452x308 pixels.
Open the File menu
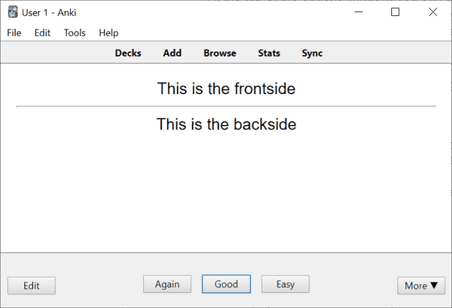pyautogui.click(x=14, y=33)
